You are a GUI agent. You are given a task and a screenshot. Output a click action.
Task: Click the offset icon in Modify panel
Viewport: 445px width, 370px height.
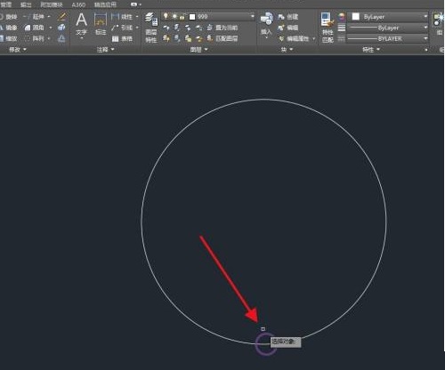click(61, 38)
